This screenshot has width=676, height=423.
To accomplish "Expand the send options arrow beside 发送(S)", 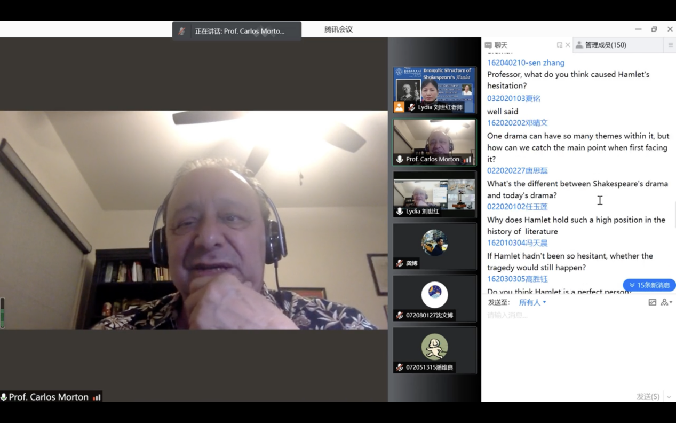I will coord(669,397).
